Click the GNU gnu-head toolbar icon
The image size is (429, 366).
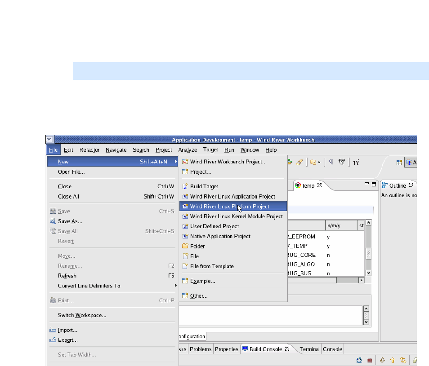pos(342,162)
